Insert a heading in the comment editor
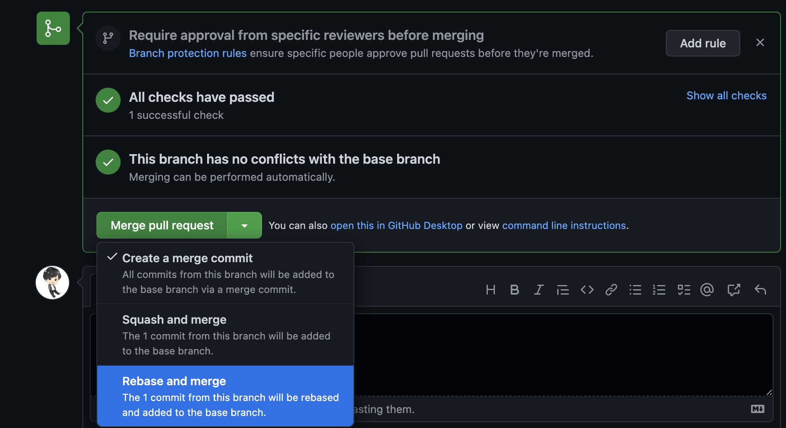786x428 pixels. (491, 290)
